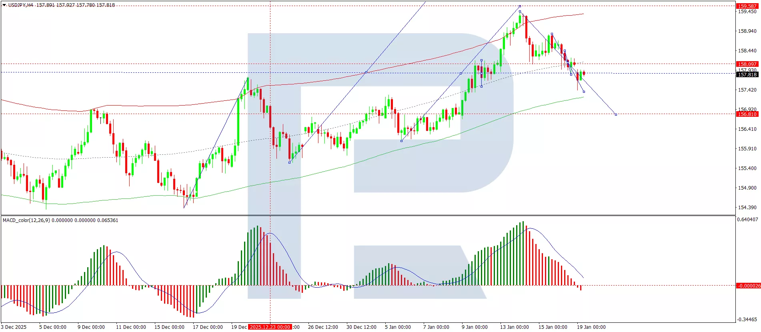This screenshot has height=332, width=761.
Task: Click the 19 Jan 00:00 time axis label
Action: point(591,327)
